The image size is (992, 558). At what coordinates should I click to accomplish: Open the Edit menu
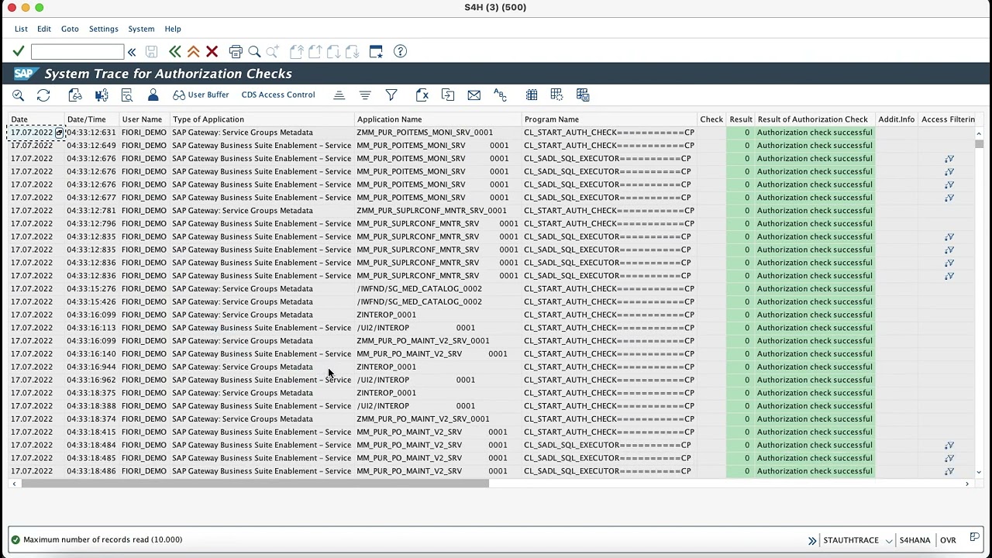click(x=44, y=29)
